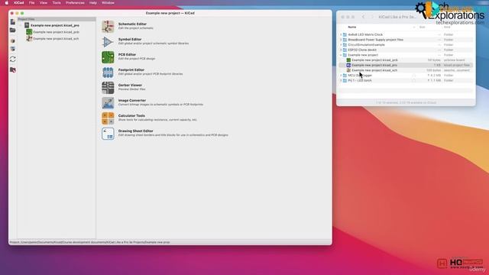
Task: Go back in the Finder window
Action: [364, 17]
